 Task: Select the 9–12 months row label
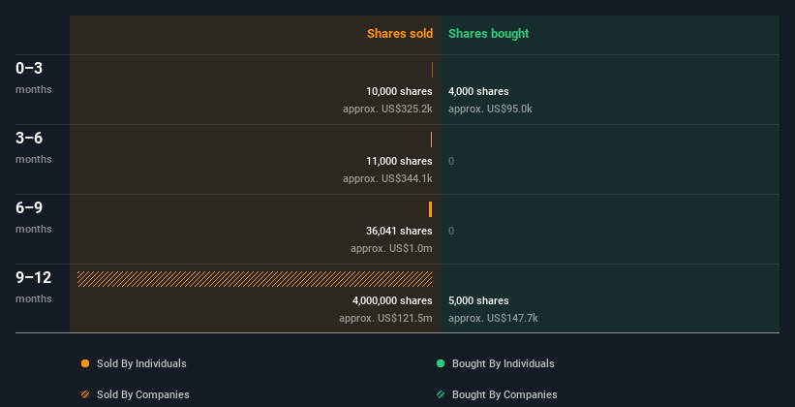pos(34,287)
